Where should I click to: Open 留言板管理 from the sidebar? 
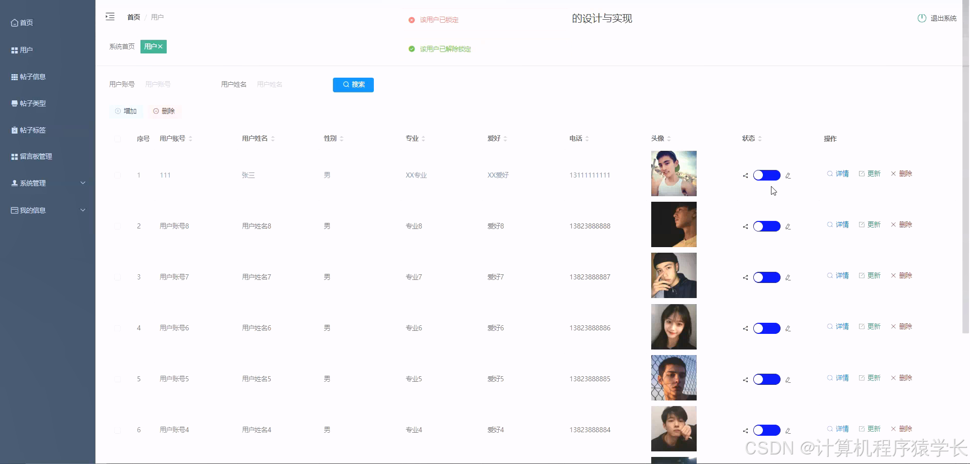35,156
